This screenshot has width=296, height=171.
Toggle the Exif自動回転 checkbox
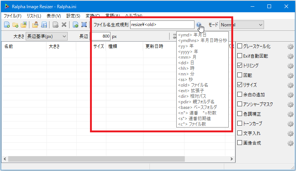pyautogui.click(x=240, y=56)
